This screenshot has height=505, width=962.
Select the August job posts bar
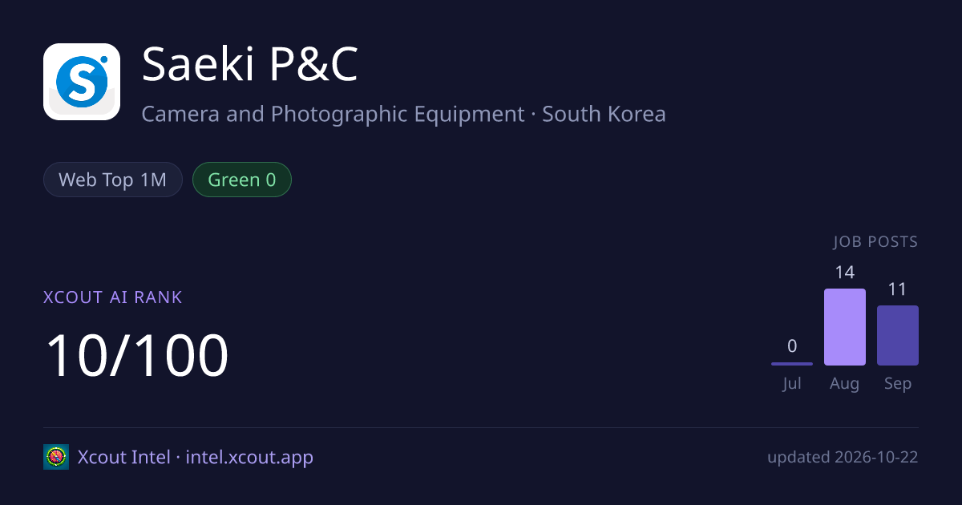(x=845, y=327)
